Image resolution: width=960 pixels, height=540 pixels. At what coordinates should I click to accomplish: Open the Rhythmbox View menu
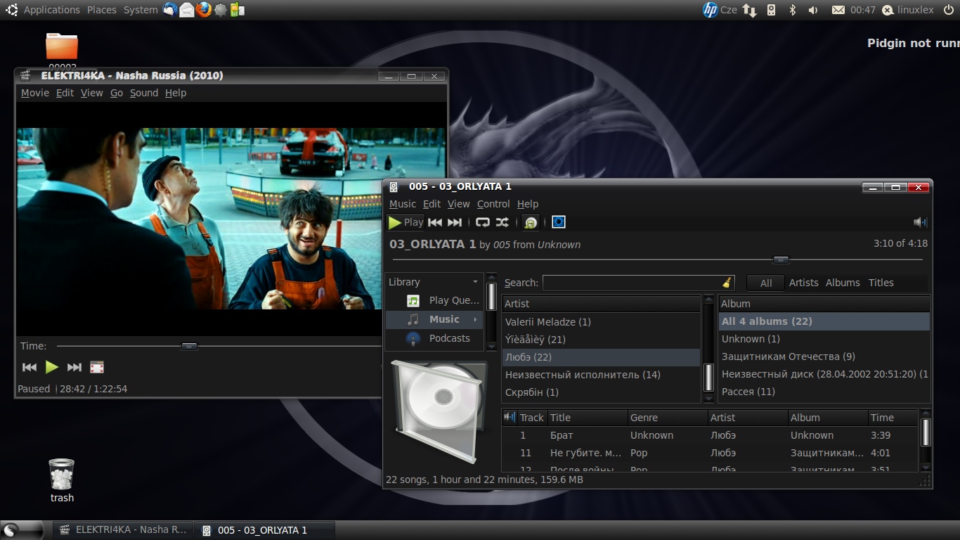(459, 204)
